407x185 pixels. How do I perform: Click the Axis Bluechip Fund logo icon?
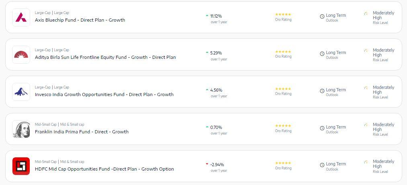tap(21, 17)
